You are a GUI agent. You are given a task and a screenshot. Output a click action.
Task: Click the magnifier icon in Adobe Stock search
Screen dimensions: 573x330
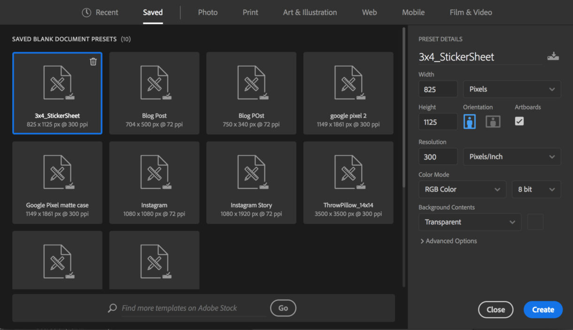point(112,308)
